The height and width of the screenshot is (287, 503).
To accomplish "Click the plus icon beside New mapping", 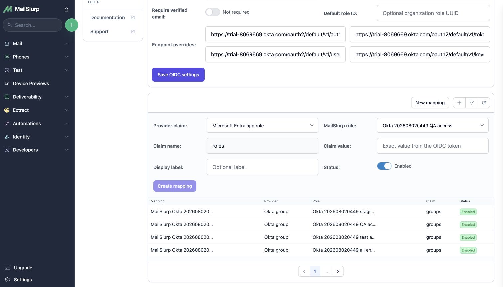I will (459, 103).
